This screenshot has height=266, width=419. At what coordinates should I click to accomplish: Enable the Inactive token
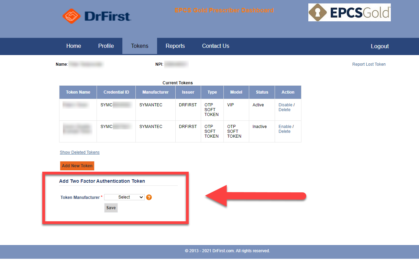(285, 127)
